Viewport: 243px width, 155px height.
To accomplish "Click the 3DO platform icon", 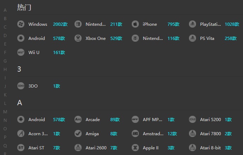I will pos(21,86).
